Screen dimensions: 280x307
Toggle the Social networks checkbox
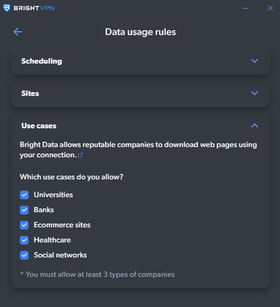tap(24, 255)
